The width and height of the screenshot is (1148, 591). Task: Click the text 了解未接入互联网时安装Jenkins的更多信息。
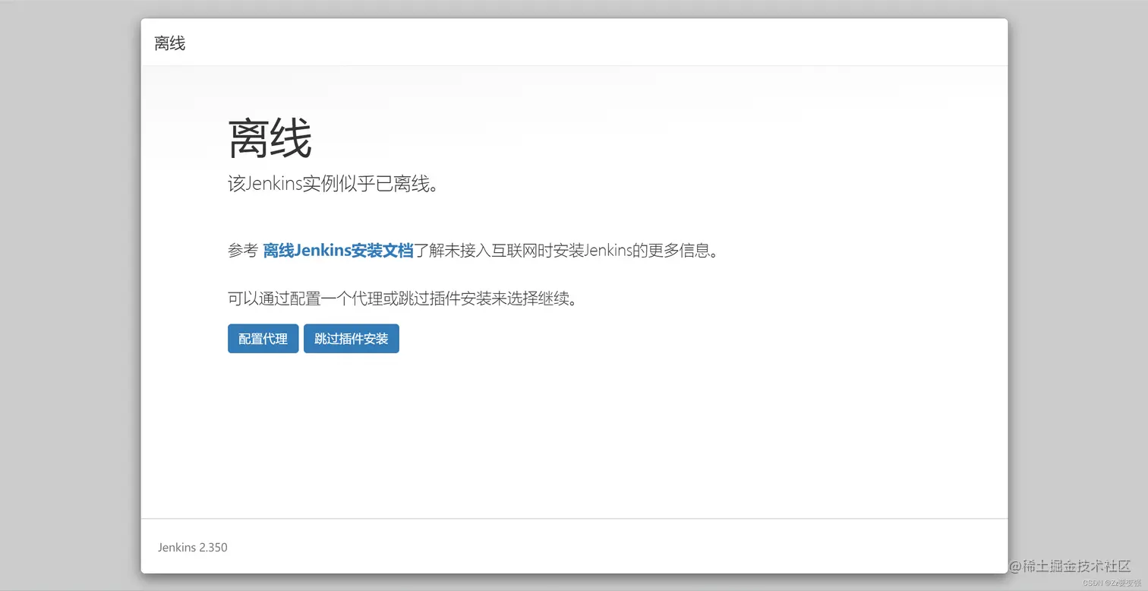(x=566, y=251)
